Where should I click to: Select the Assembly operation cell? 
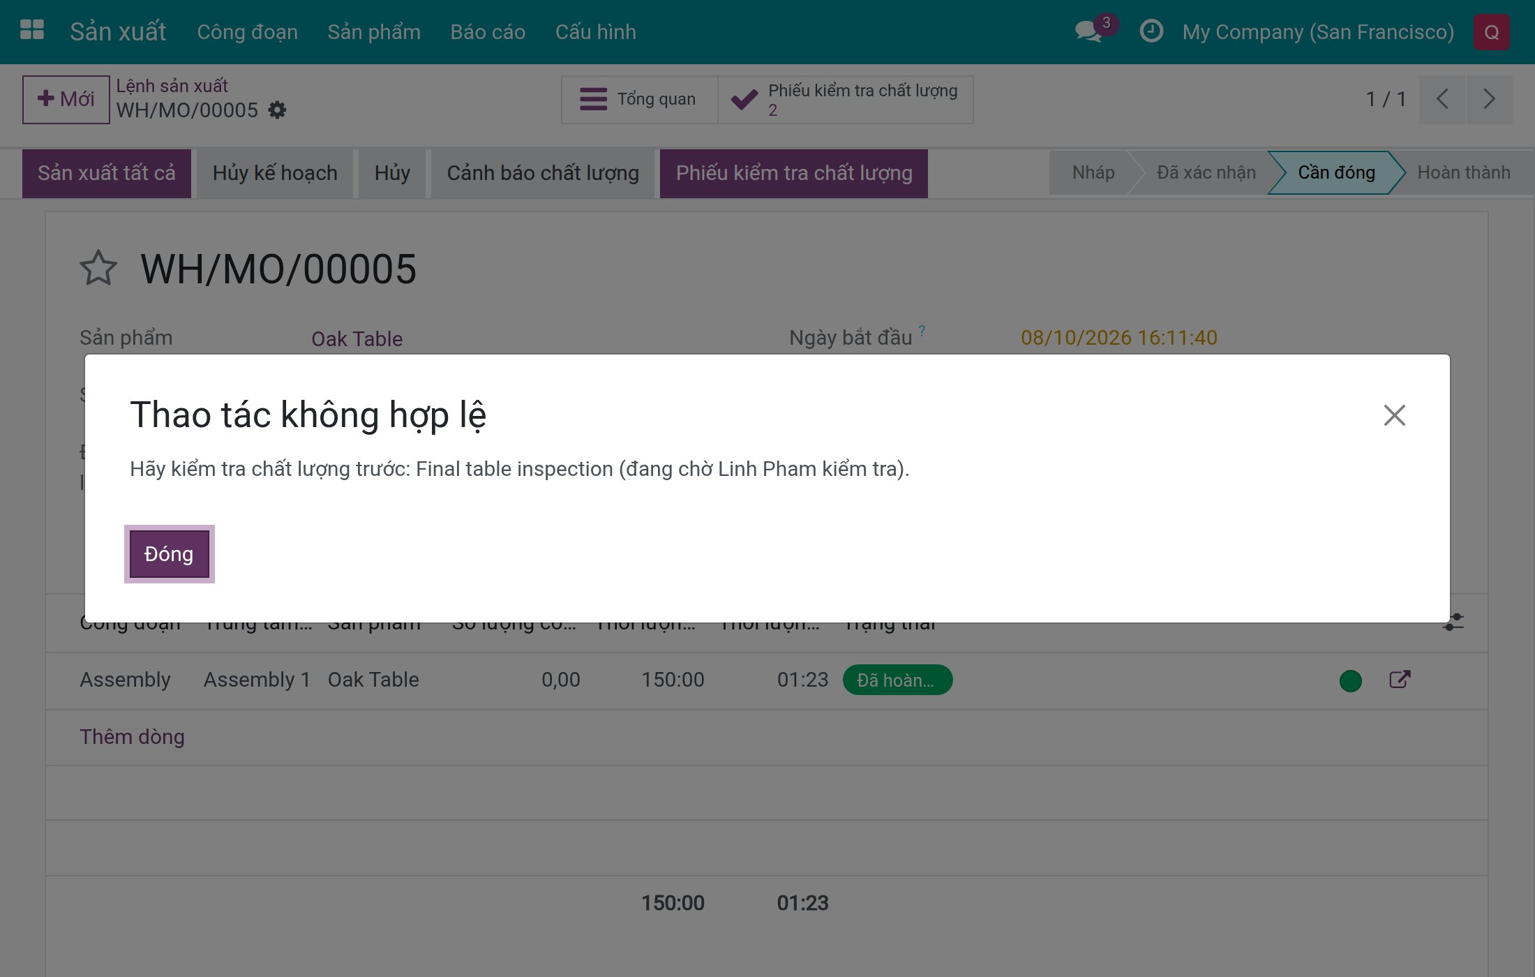(125, 680)
